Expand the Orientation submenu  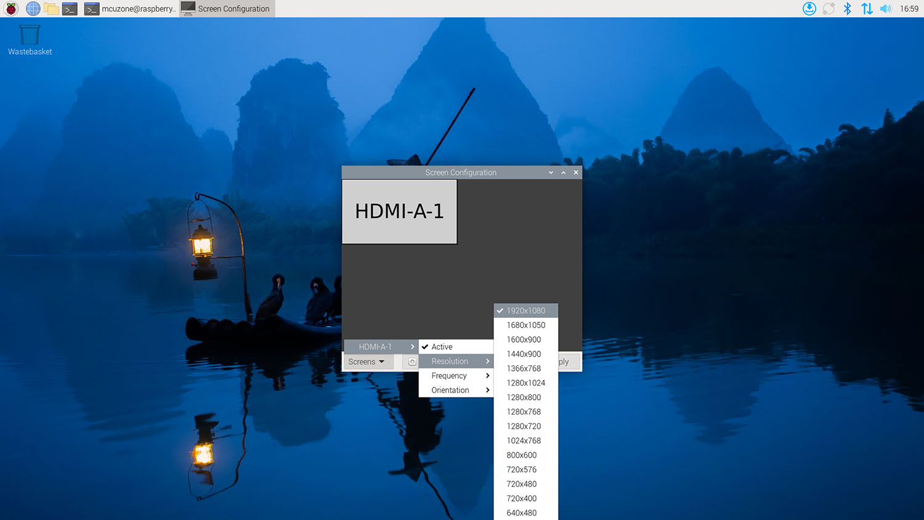tap(456, 390)
